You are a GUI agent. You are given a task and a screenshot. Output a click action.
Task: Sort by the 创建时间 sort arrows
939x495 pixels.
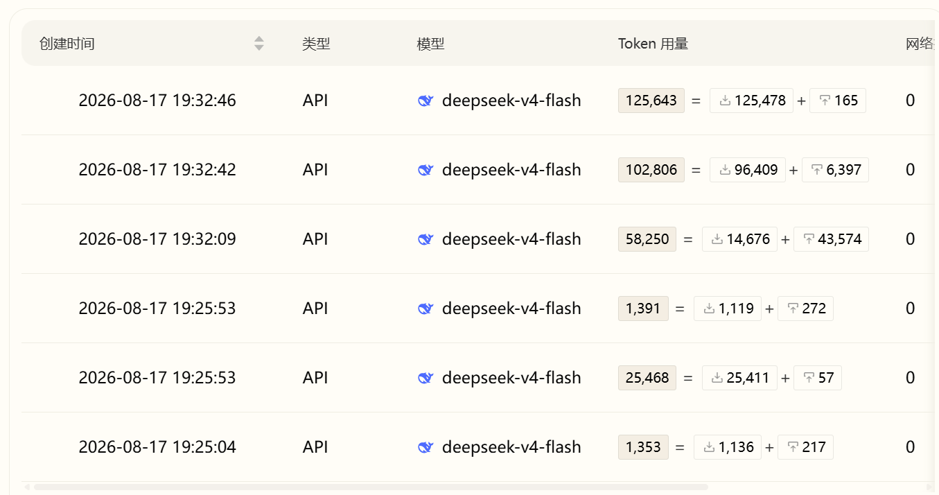[259, 44]
